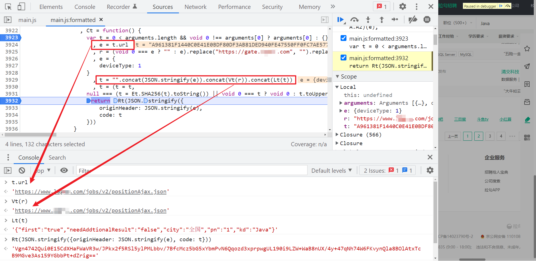
Task: Toggle pause on exceptions
Action: [x=427, y=19]
